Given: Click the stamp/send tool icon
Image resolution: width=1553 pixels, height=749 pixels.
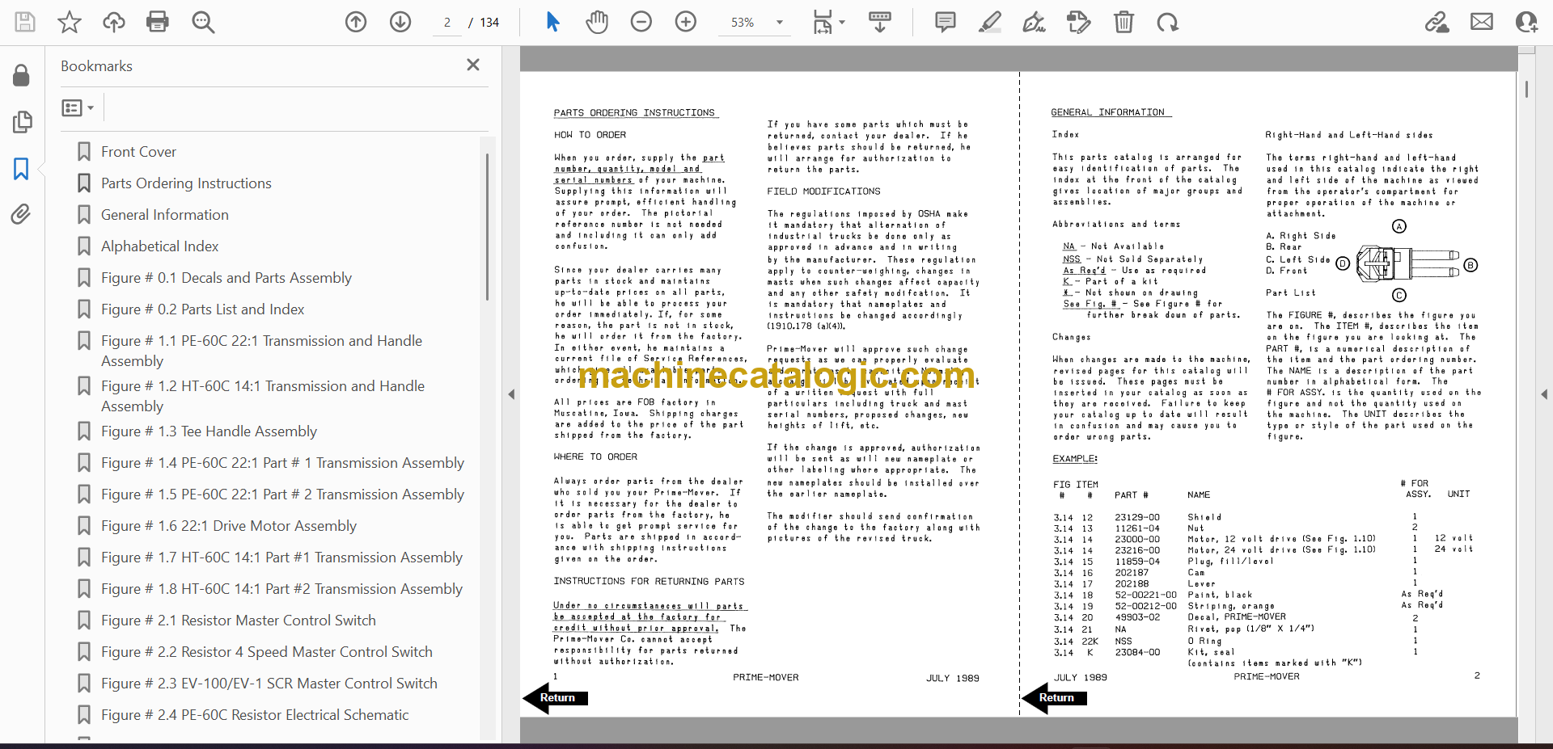Looking at the screenshot, I should (x=1078, y=22).
